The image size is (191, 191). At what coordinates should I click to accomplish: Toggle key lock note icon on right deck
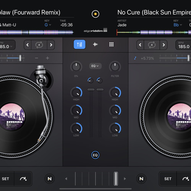tap(135, 58)
